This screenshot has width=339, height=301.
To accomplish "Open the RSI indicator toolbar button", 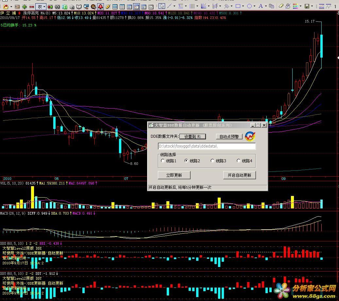I will pyautogui.click(x=17, y=7).
